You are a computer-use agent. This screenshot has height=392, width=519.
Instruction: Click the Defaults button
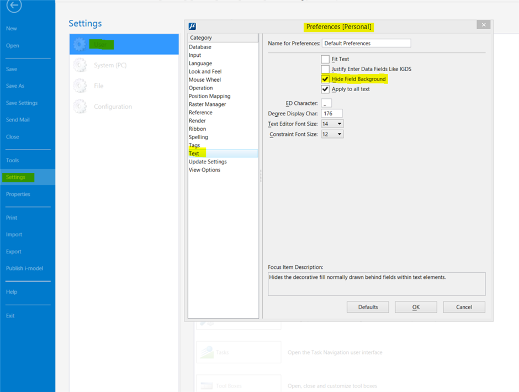(x=368, y=307)
